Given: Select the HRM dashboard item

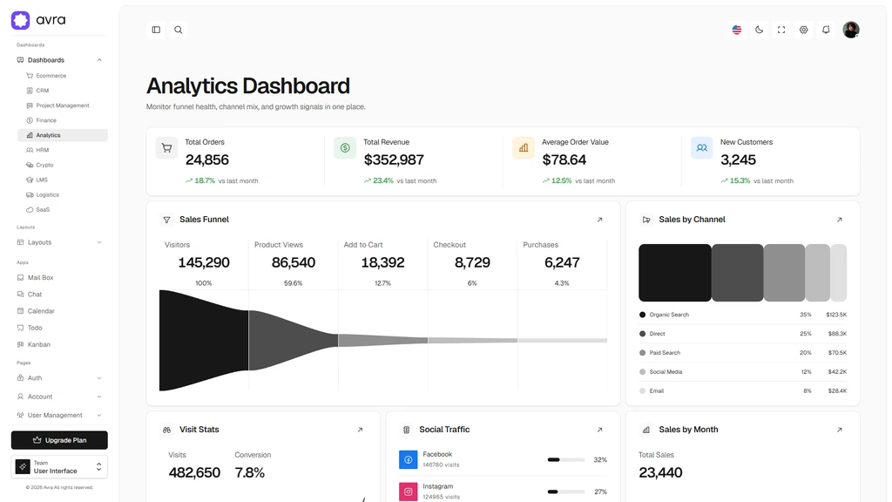Looking at the screenshot, I should click(x=63, y=150).
